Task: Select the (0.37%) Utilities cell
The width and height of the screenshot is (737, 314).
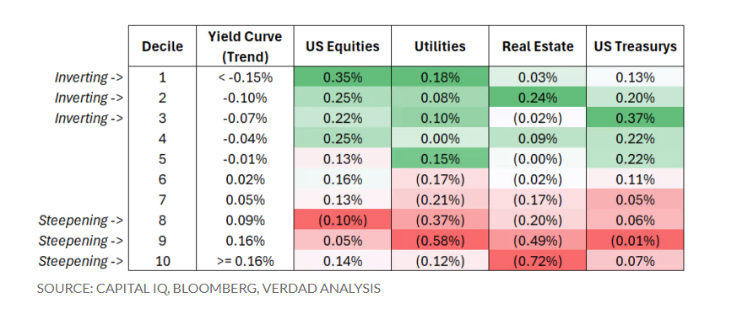Action: coord(440,220)
